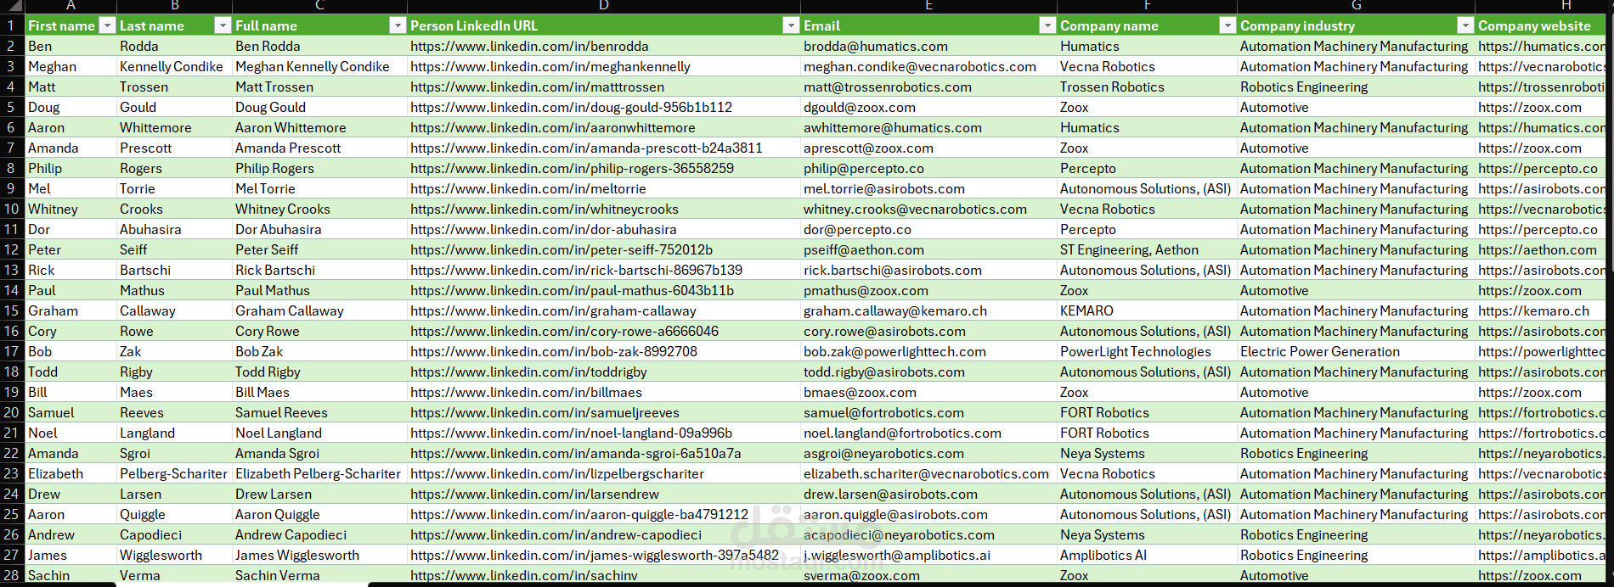Select the email 'elizabeth.schariter@vecnarobotics.com'
Image resolution: width=1614 pixels, height=587 pixels.
point(928,473)
